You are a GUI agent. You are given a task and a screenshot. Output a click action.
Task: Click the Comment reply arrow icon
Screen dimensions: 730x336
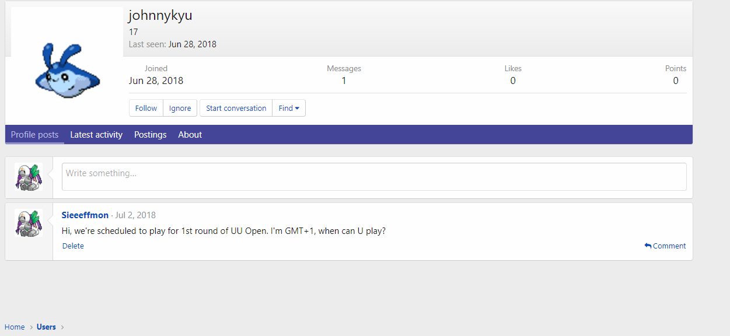point(648,246)
